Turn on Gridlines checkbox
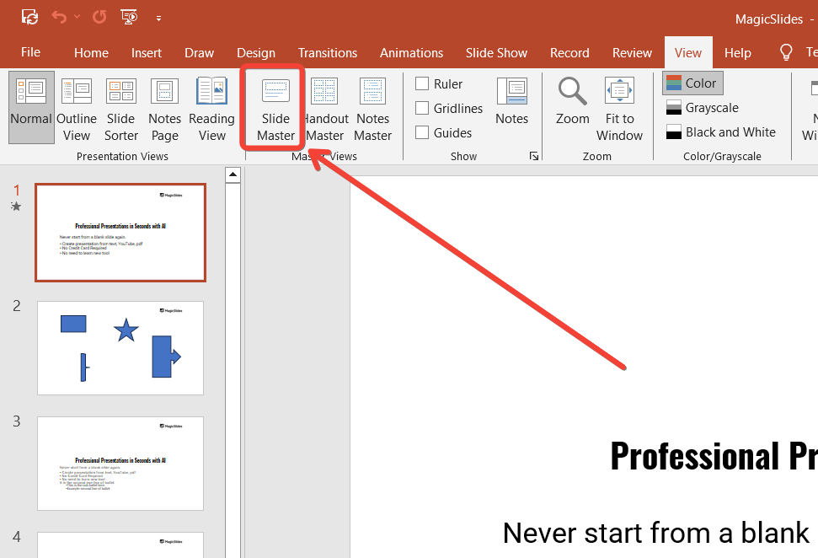Viewport: 818px width, 558px height. (423, 108)
